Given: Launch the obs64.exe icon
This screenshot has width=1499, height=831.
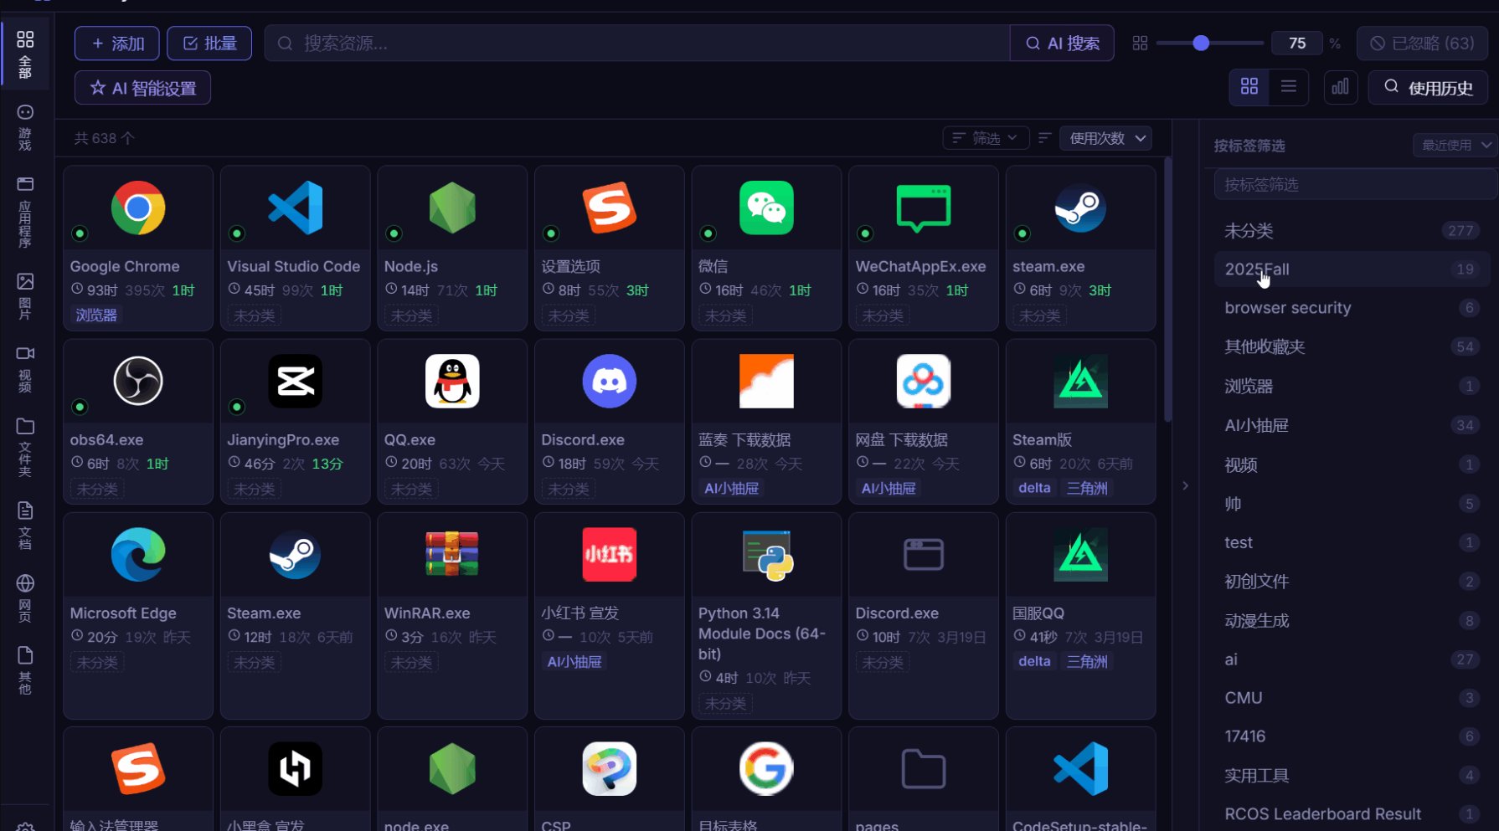Looking at the screenshot, I should point(138,381).
